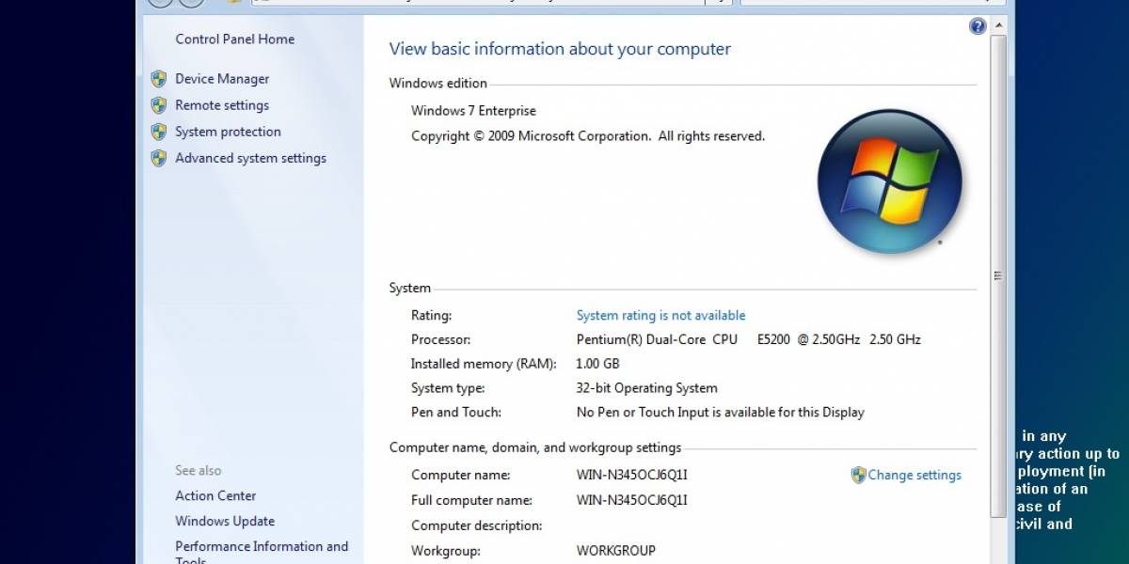Open Windows Update under See also
This screenshot has width=1129, height=564.
[x=225, y=521]
